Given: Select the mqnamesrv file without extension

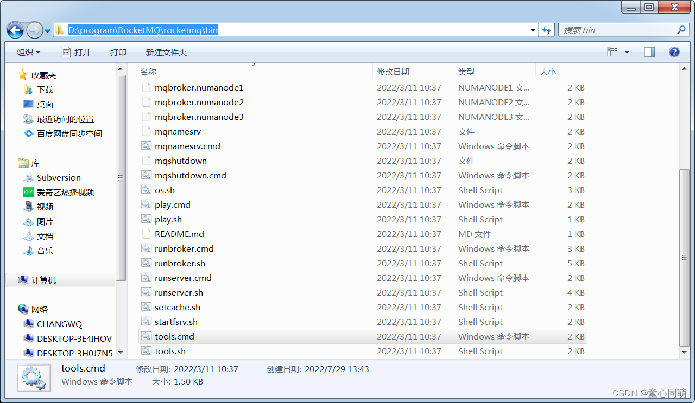Looking at the screenshot, I should click(x=178, y=131).
